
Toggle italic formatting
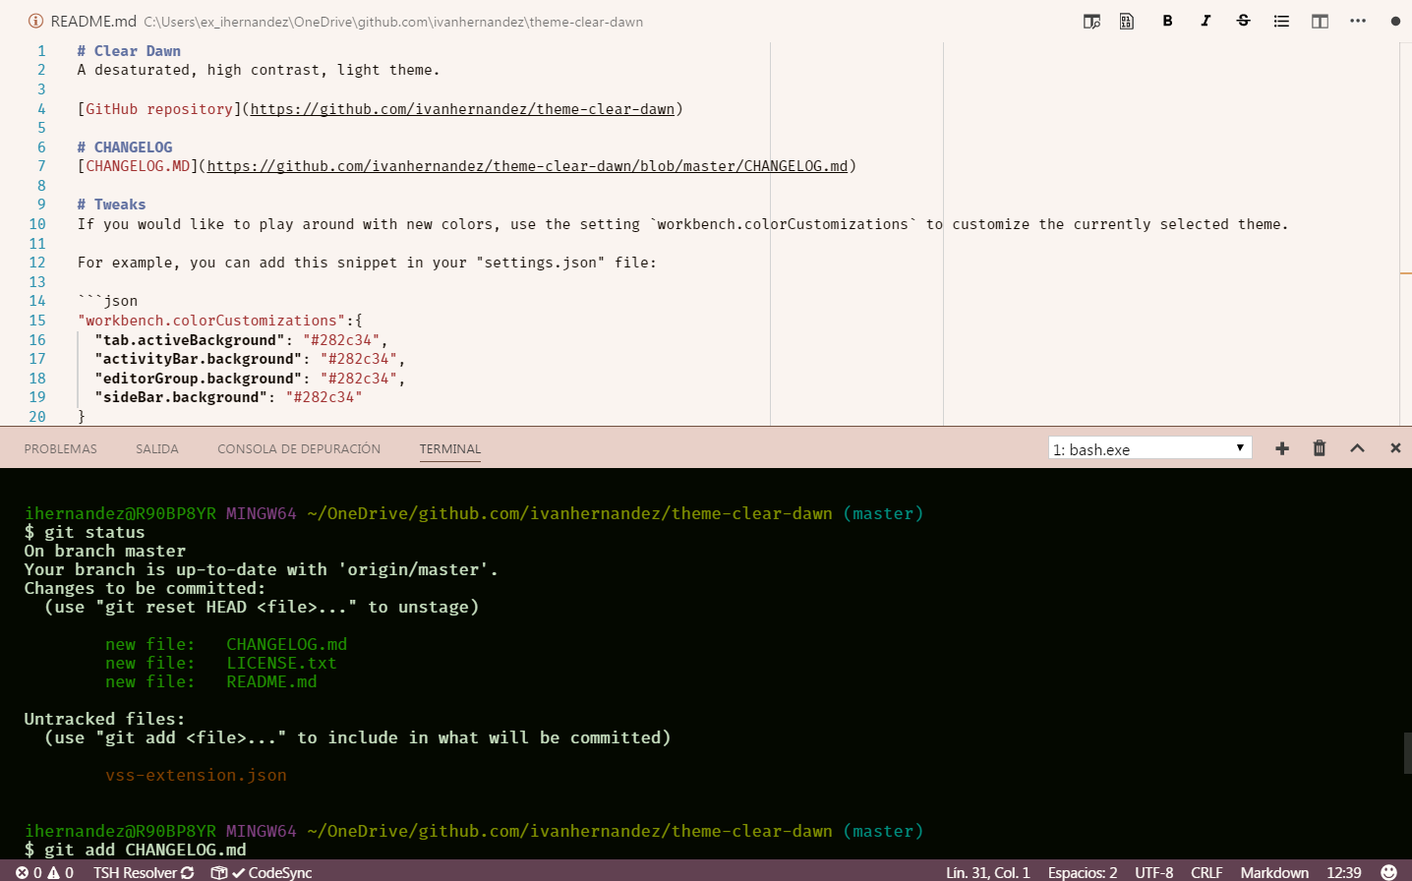[1206, 21]
